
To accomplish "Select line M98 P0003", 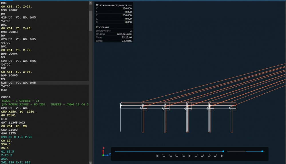I will click(x=9, y=32).
